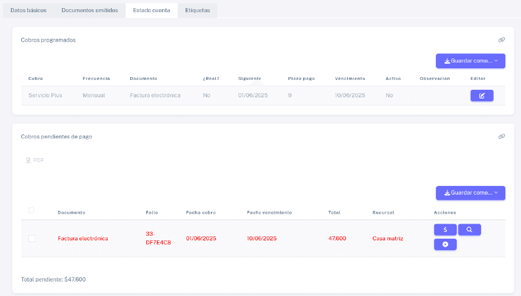
Task: Click the edit pencil button for Servicio Plus
Action: click(x=482, y=96)
